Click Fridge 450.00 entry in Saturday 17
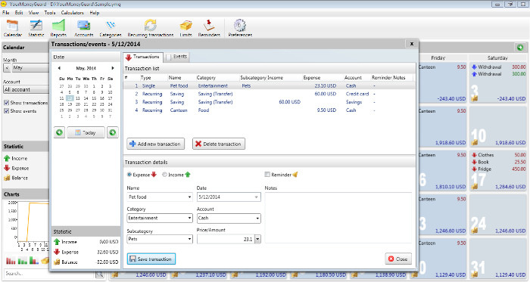This screenshot has height=282, width=530. click(498, 169)
